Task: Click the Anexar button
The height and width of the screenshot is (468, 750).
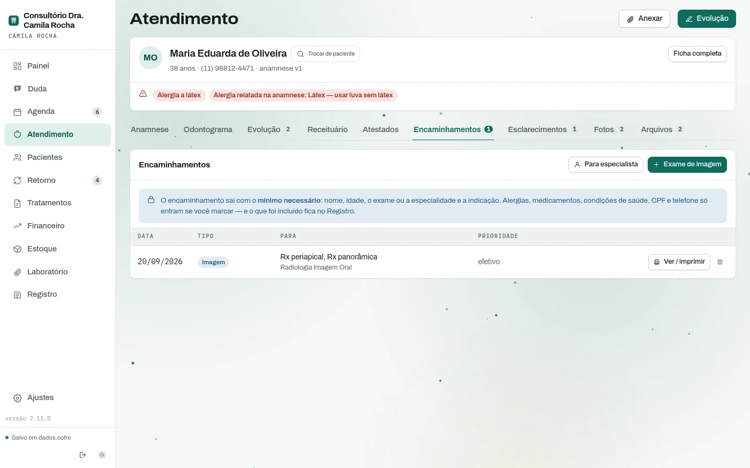Action: (x=644, y=19)
